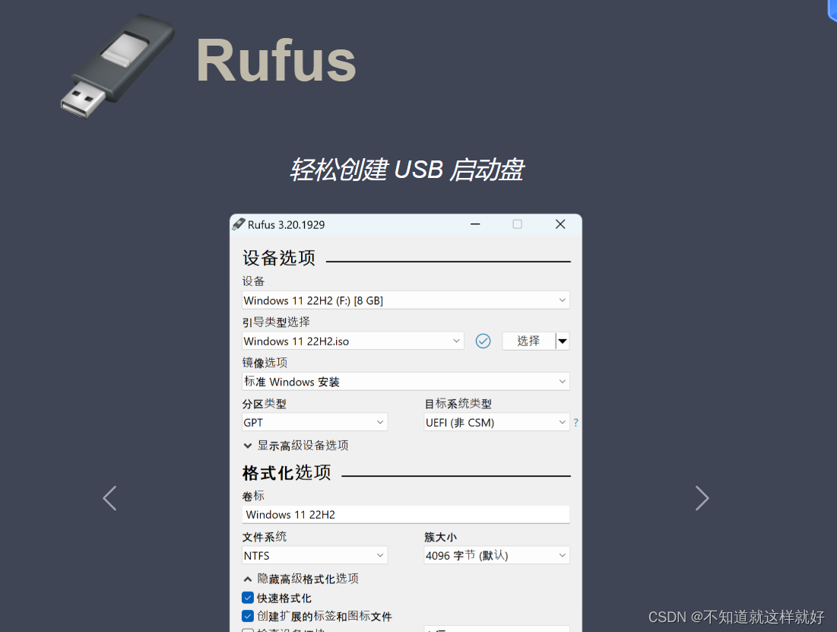The width and height of the screenshot is (837, 632).
Task: Click the 选择 button to pick an ISO
Action: click(x=528, y=341)
